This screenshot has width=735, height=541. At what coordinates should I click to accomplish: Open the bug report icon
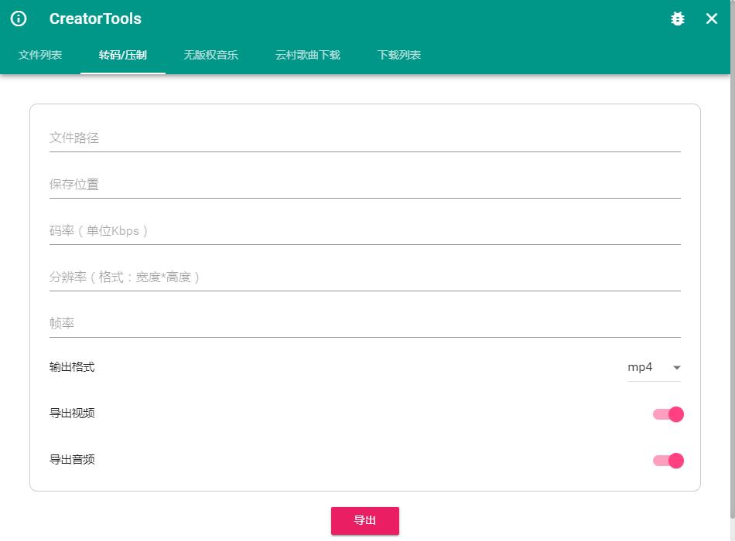pos(678,19)
